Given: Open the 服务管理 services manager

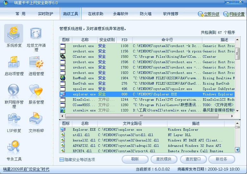Looking at the screenshot, I should tap(36, 94).
